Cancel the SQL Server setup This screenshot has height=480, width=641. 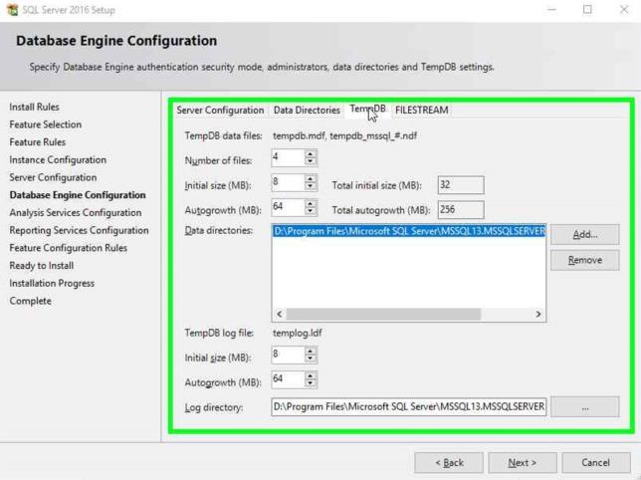coord(596,463)
